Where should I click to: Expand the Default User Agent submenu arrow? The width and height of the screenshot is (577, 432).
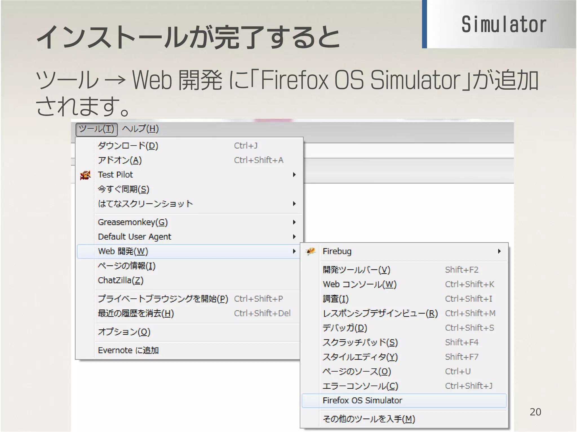click(x=294, y=237)
